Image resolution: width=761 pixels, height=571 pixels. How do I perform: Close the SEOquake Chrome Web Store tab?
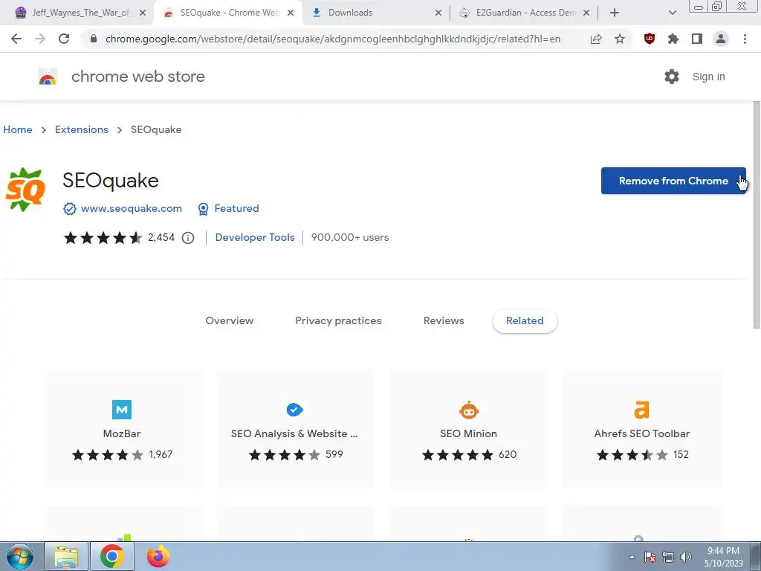pos(291,13)
